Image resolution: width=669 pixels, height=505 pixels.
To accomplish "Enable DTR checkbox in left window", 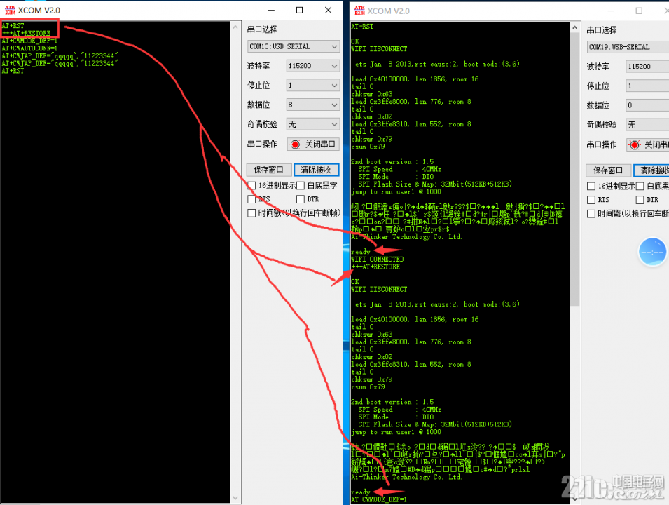I will pyautogui.click(x=301, y=199).
